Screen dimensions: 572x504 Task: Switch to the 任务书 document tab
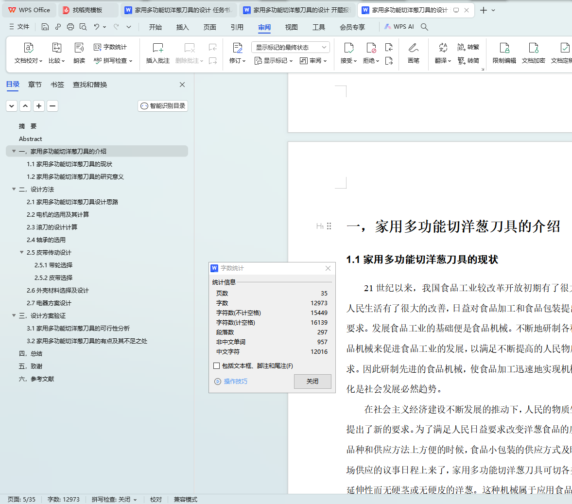pyautogui.click(x=178, y=10)
